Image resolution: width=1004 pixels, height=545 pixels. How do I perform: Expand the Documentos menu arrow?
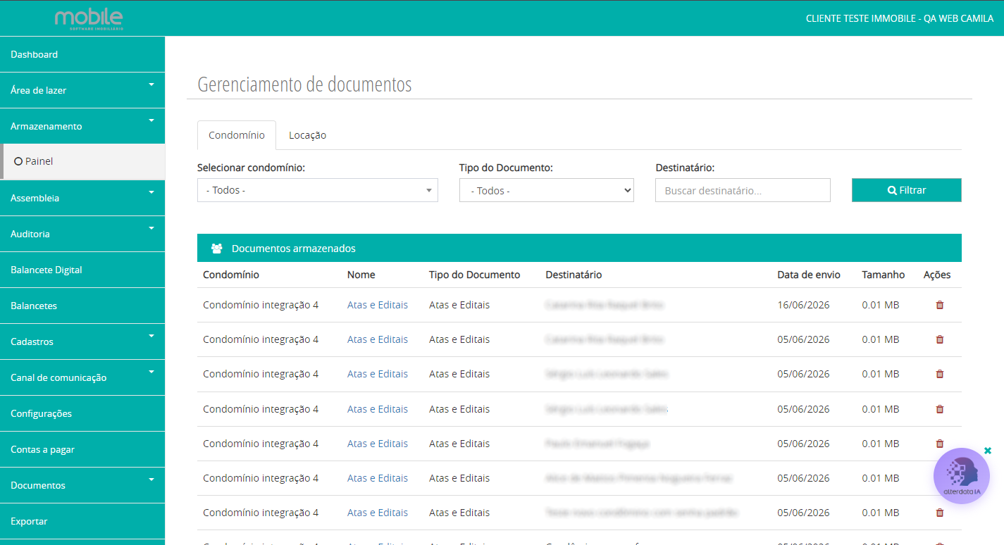[x=151, y=480]
